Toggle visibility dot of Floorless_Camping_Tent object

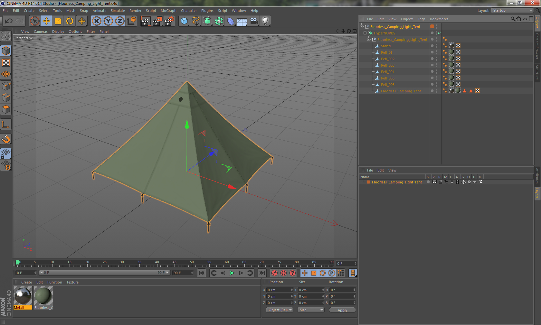[432, 91]
